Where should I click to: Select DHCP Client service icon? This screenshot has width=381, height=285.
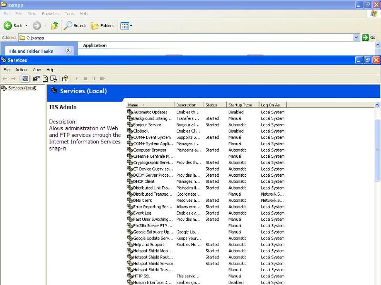tap(130, 181)
